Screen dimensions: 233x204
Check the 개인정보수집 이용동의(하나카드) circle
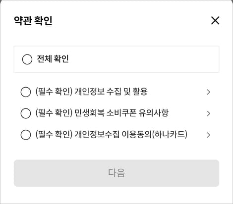tap(26, 135)
